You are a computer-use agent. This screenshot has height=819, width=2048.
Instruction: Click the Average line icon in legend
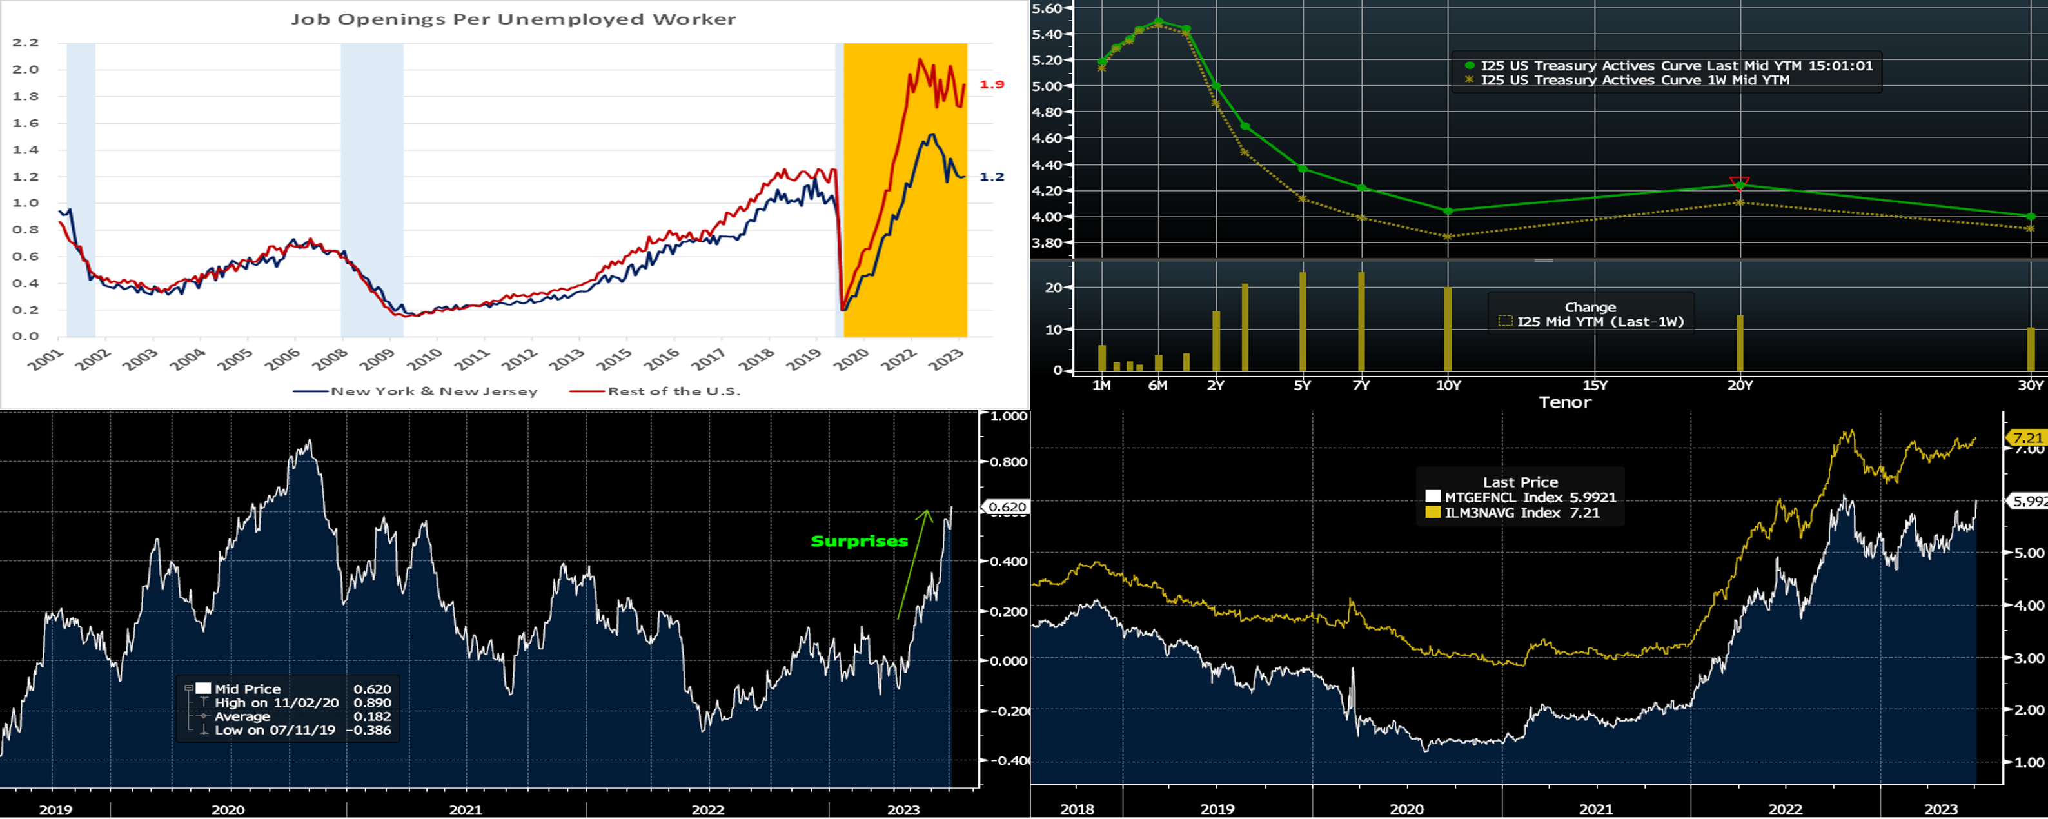pos(204,716)
